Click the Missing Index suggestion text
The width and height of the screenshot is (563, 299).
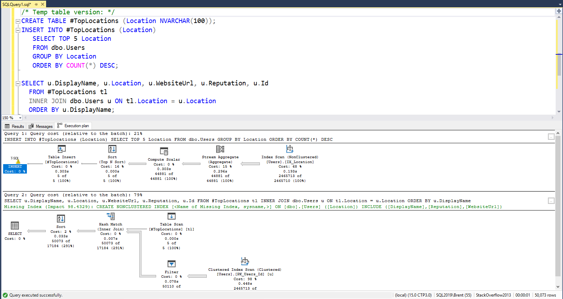tap(253, 207)
